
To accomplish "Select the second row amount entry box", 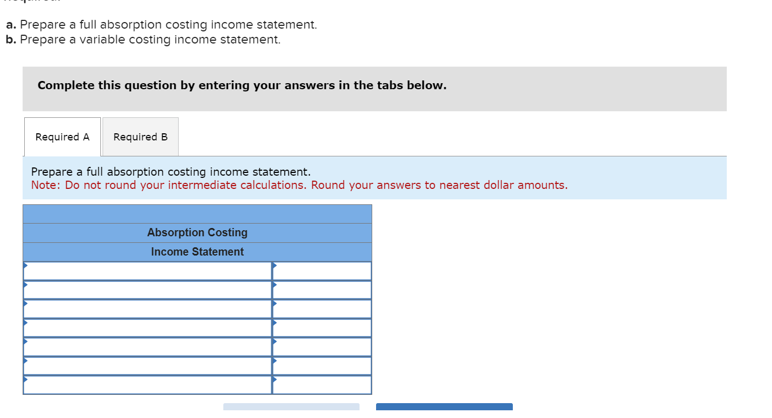I will pos(325,290).
